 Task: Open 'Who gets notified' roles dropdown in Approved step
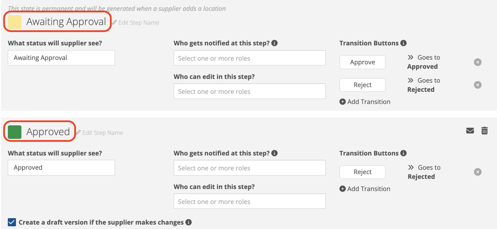click(x=249, y=168)
